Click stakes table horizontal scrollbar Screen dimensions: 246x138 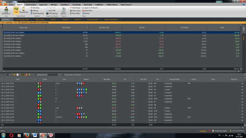121,71
